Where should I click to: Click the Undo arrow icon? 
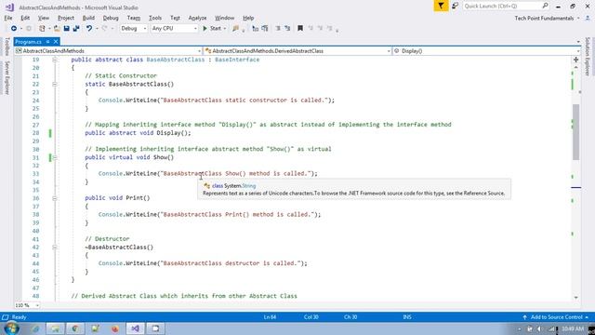[x=89, y=29]
